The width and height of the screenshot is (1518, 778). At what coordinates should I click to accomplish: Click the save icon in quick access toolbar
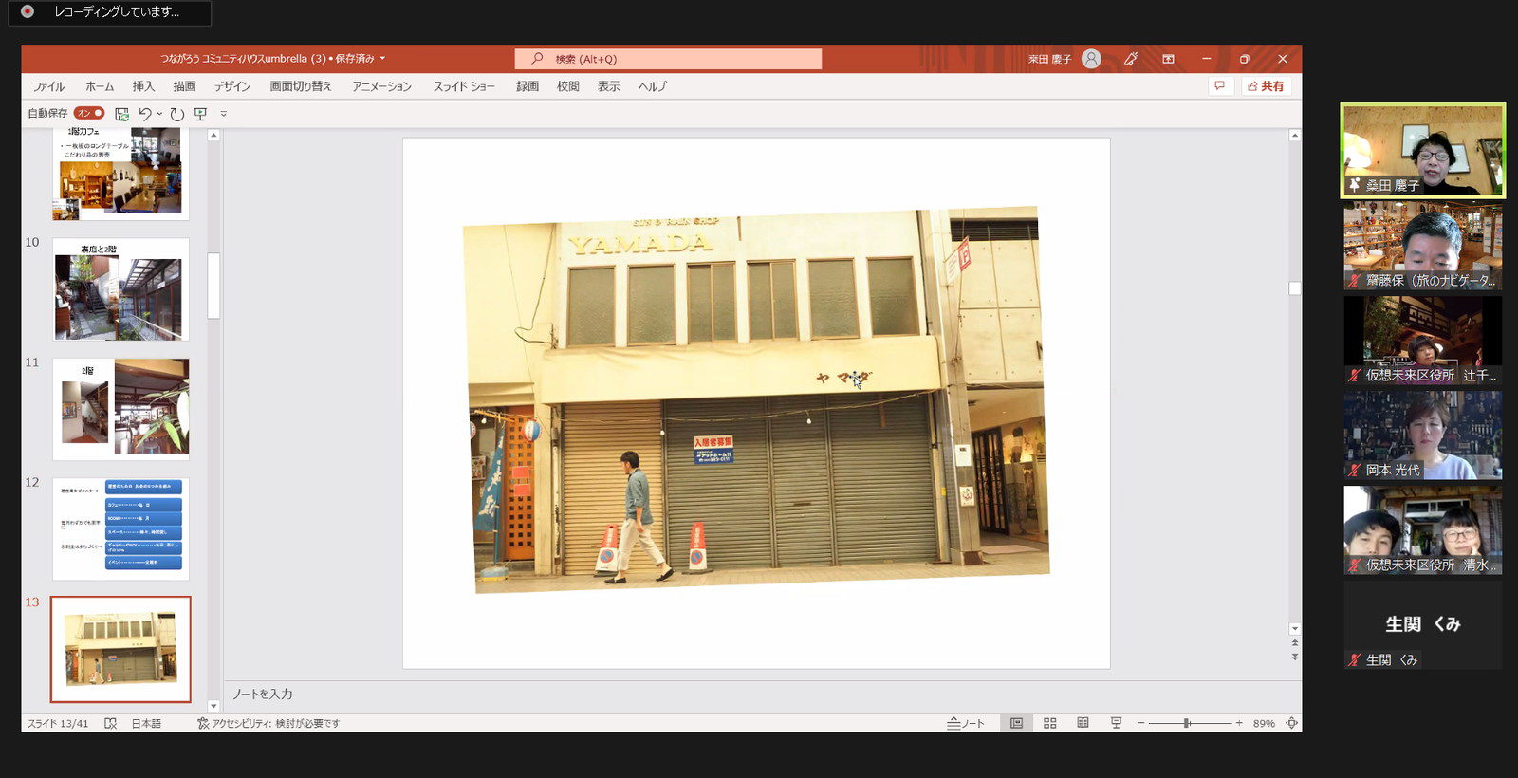pyautogui.click(x=121, y=114)
